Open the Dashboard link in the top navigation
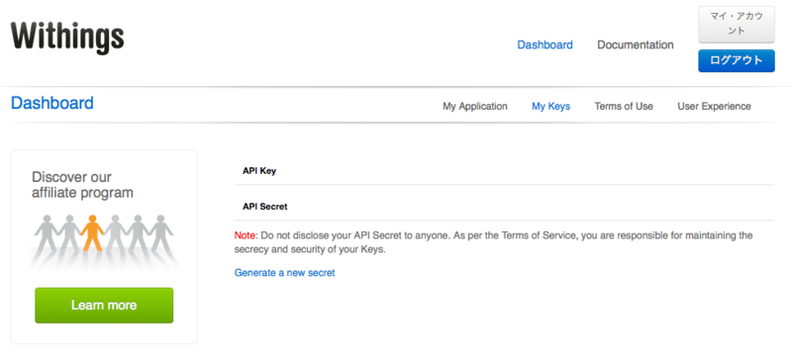 (545, 45)
